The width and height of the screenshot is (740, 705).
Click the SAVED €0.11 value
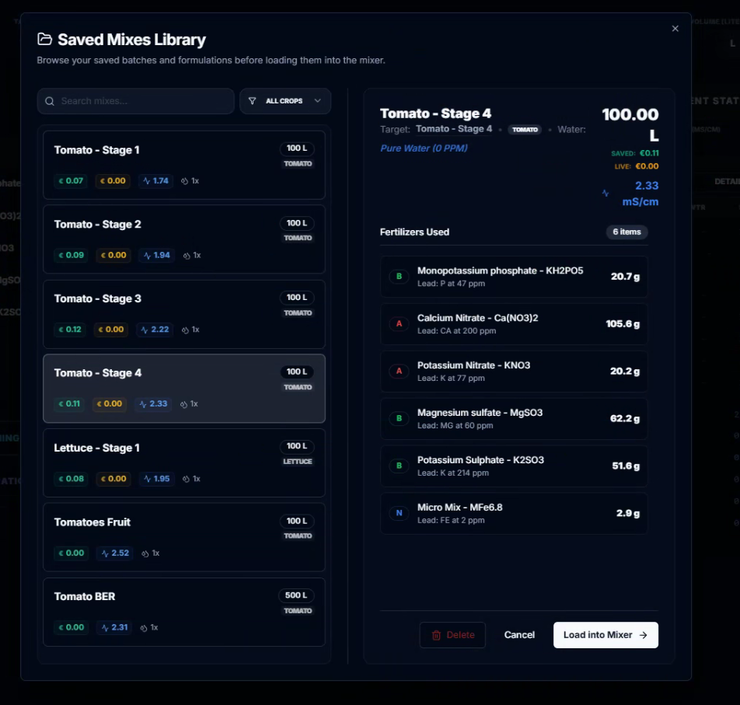(x=649, y=153)
